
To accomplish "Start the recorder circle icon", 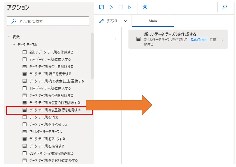I will [145, 7].
